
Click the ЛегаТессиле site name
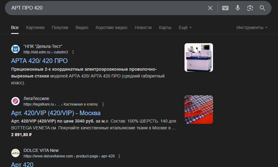click(36, 98)
